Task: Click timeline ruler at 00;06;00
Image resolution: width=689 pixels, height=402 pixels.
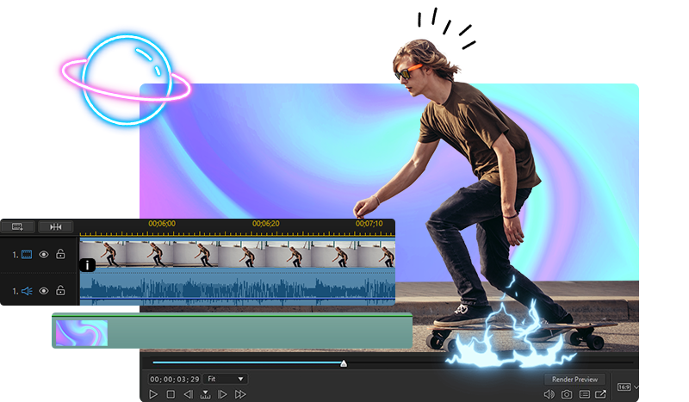Action: click(162, 224)
